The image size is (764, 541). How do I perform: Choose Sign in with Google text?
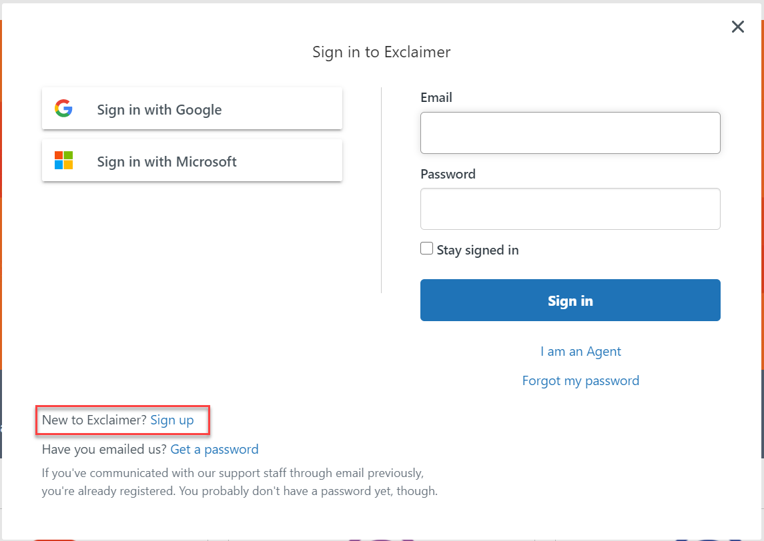pyautogui.click(x=159, y=110)
